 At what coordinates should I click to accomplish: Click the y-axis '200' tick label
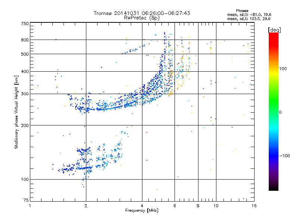[x=25, y=125]
